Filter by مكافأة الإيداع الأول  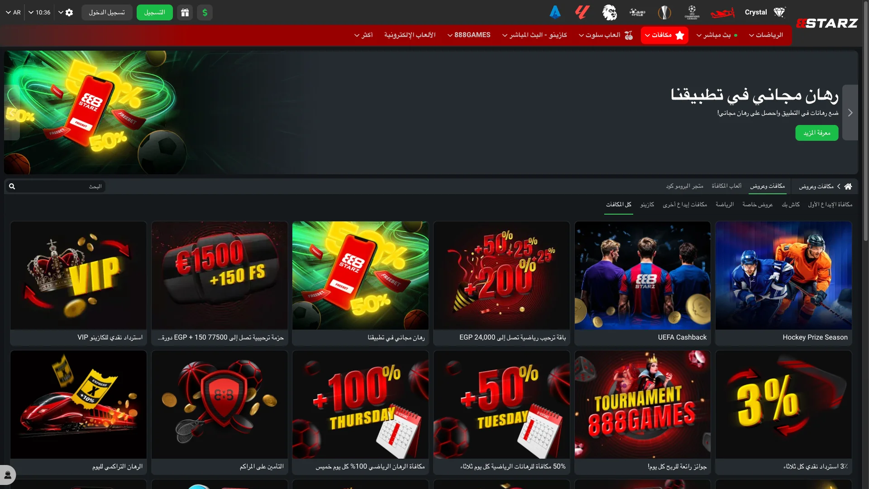[x=830, y=205]
